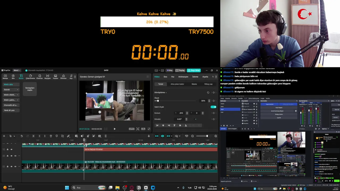Open the Arka planı kaldır sub-tab
The width and height of the screenshot is (340, 191).
[x=177, y=84]
